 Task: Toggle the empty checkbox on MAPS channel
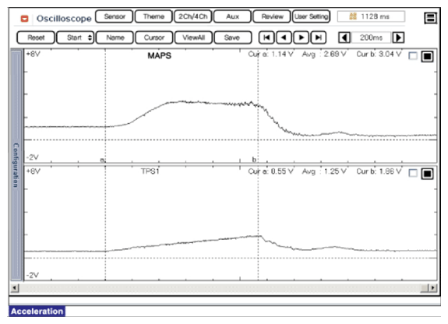pyautogui.click(x=413, y=56)
